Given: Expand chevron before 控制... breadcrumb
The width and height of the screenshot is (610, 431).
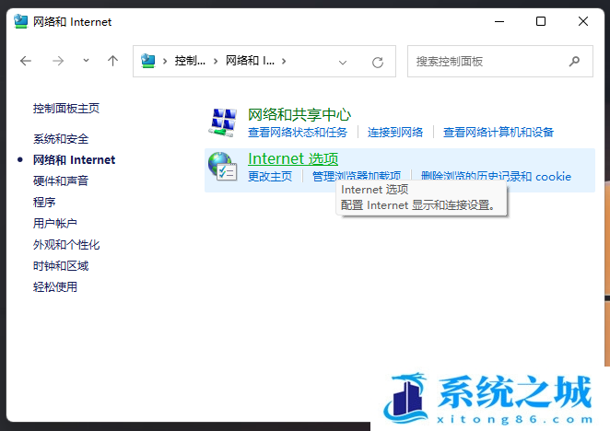Looking at the screenshot, I should 165,61.
